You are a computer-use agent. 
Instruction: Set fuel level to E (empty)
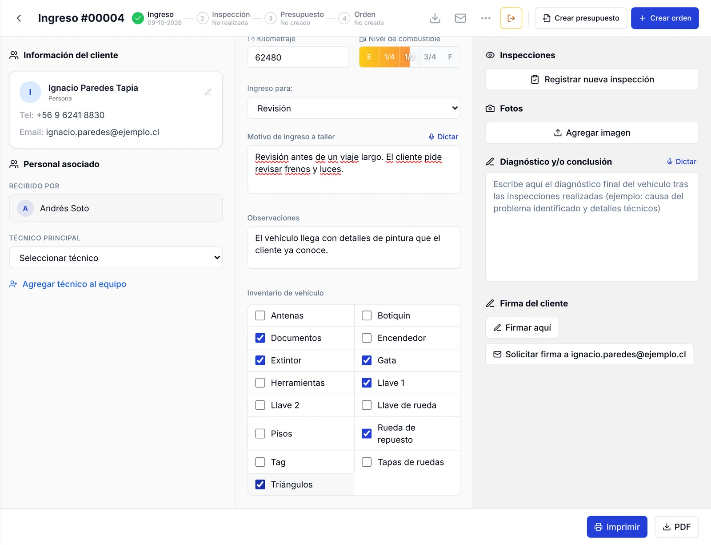(x=369, y=57)
